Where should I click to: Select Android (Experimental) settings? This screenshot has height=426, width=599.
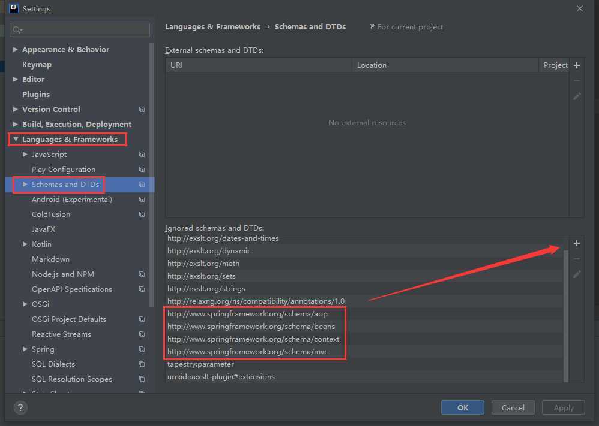72,200
